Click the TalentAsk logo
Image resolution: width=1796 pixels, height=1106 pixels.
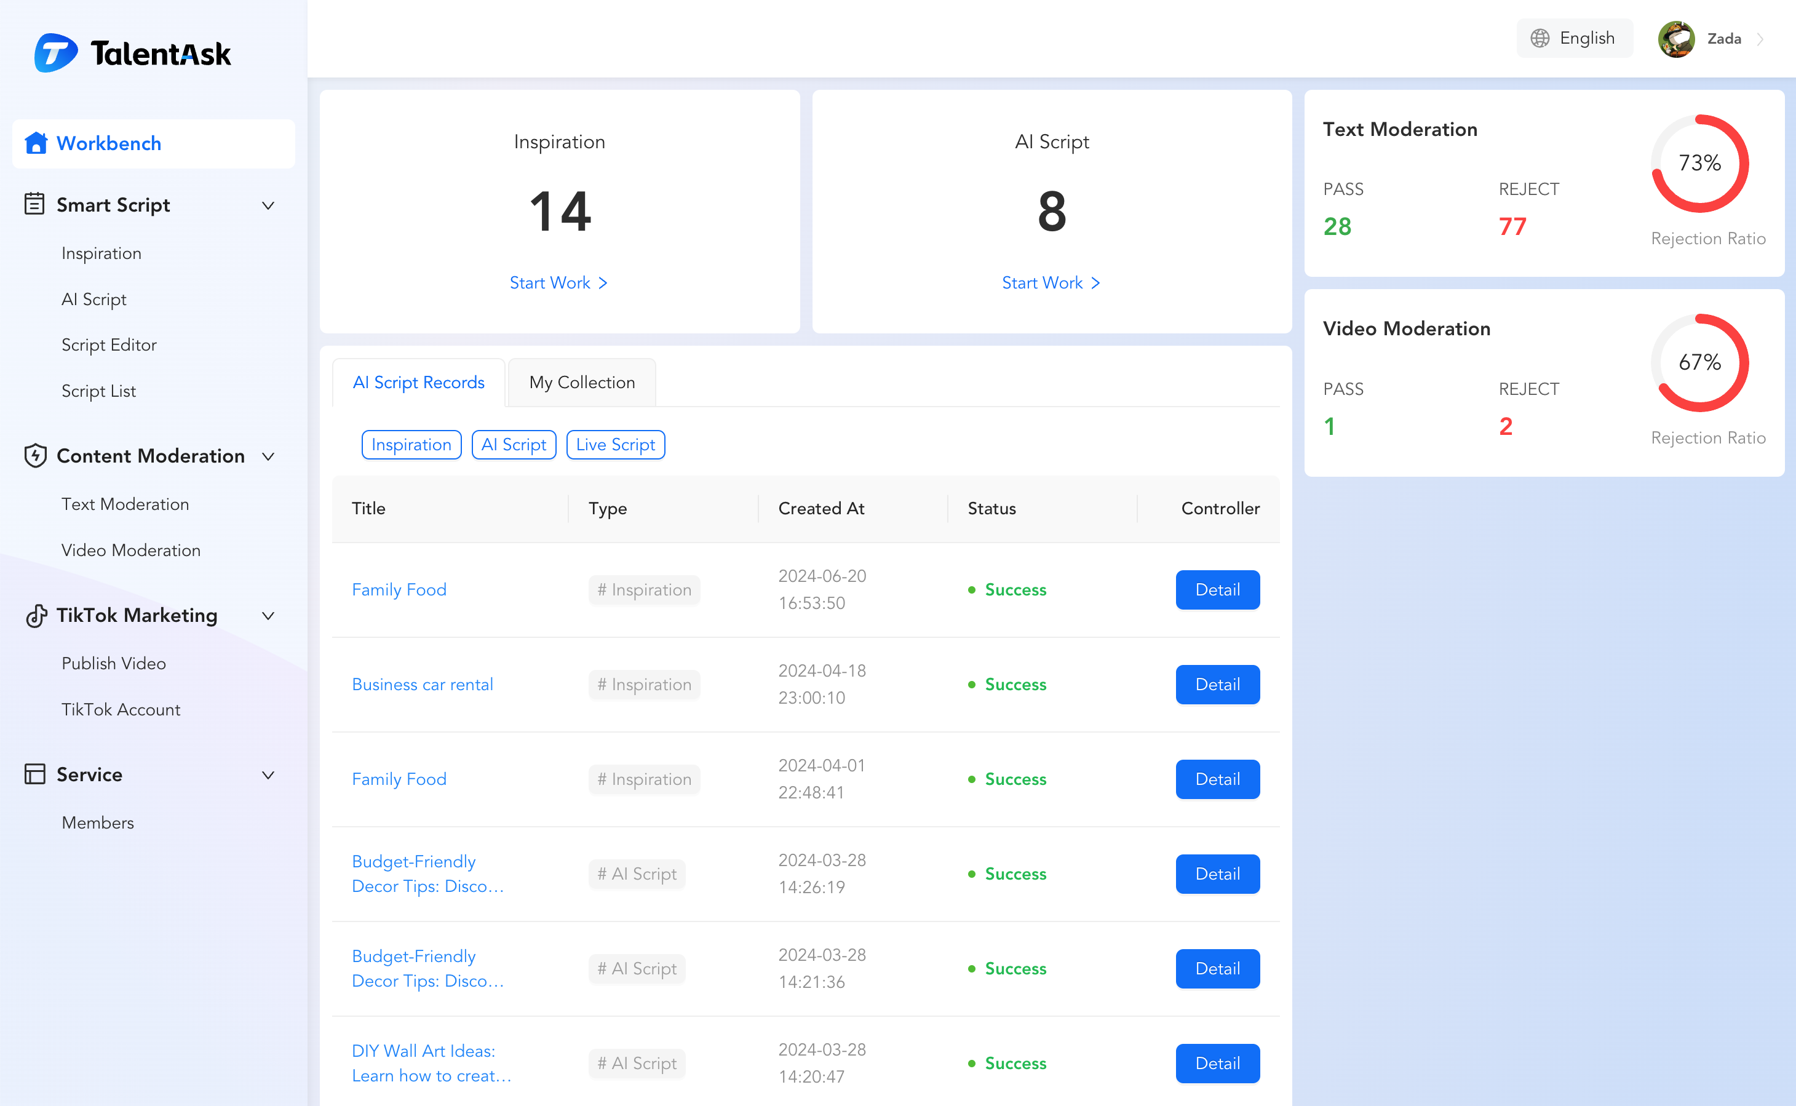click(133, 54)
